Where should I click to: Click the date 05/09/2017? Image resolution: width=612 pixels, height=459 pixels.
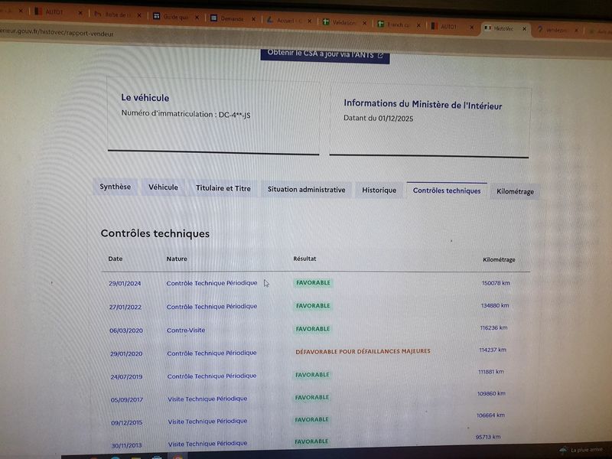click(127, 399)
